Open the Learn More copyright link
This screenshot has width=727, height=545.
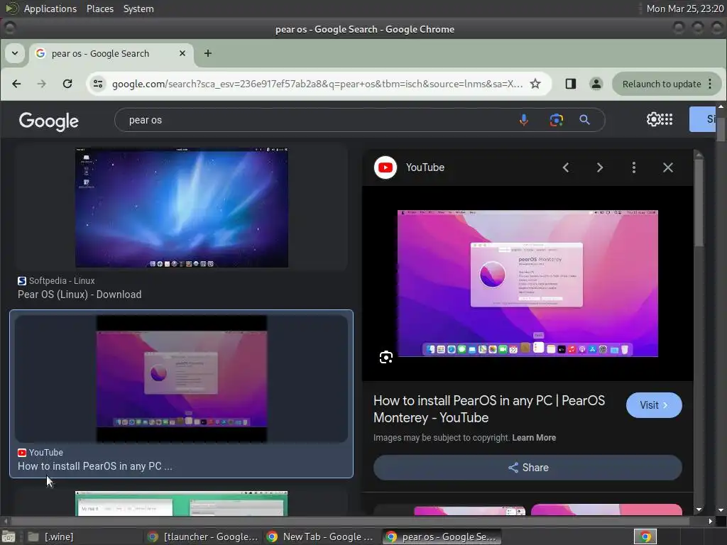pos(534,438)
